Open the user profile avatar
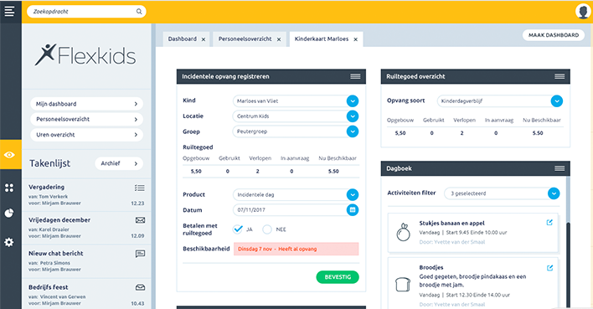593x309 pixels. tap(583, 12)
